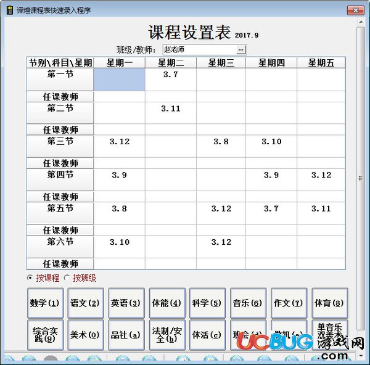Click the 星期二 column header
This screenshot has height=365, width=370.
point(171,63)
